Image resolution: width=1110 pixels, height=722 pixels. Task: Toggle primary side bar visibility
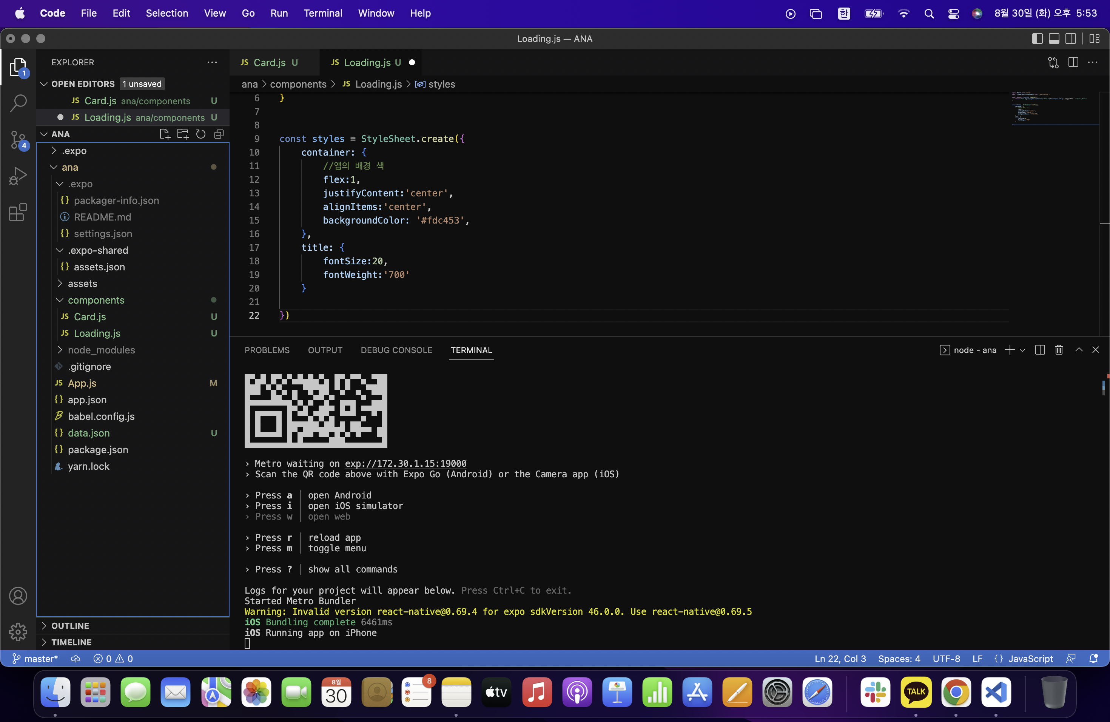click(1037, 39)
